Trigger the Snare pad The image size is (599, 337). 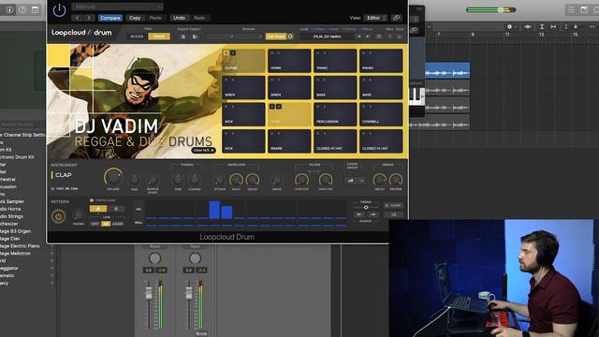click(289, 141)
